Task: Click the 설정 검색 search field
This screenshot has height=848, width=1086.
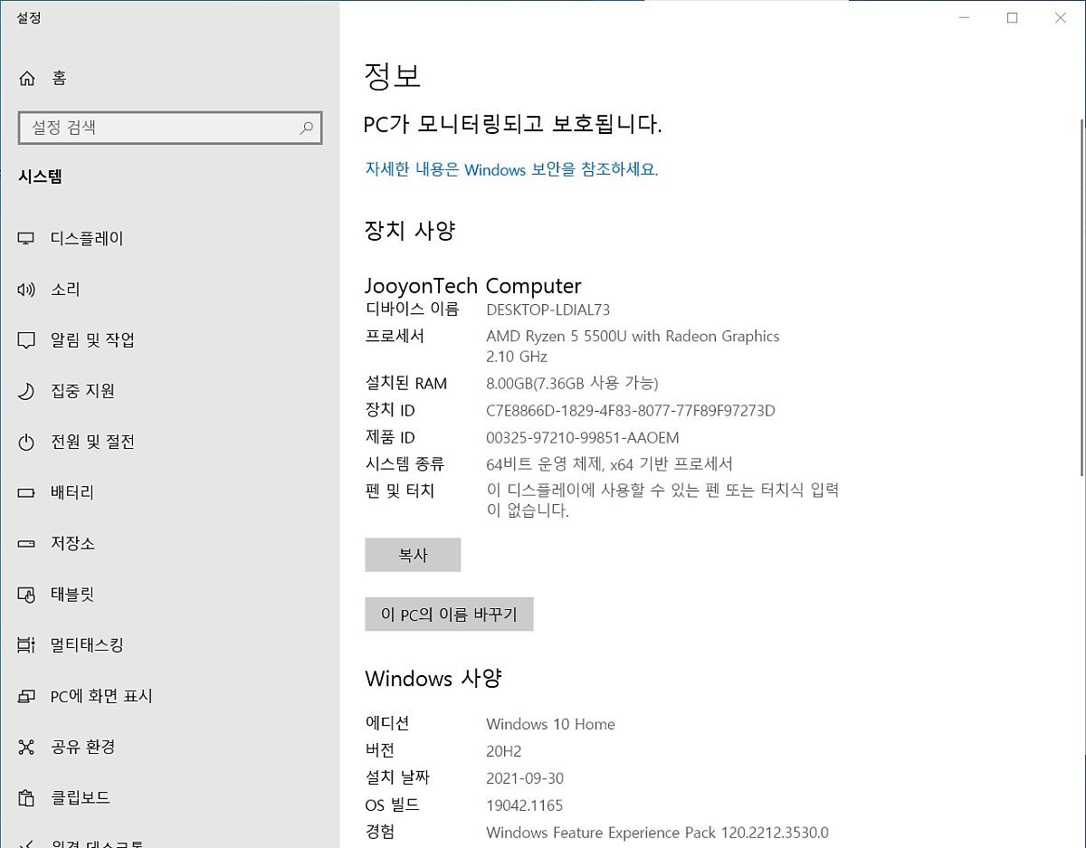Action: click(x=170, y=128)
